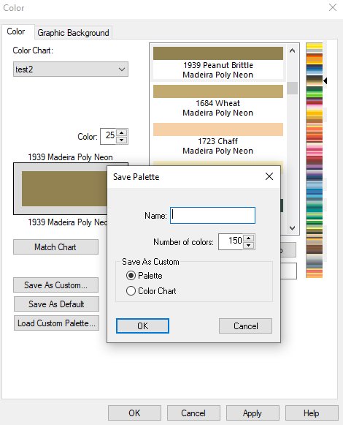
Task: Click the Match Chart button
Action: coord(55,247)
